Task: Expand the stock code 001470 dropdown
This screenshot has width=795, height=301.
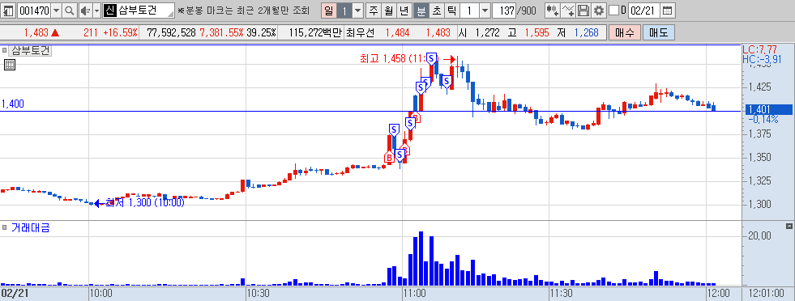Action: click(56, 11)
